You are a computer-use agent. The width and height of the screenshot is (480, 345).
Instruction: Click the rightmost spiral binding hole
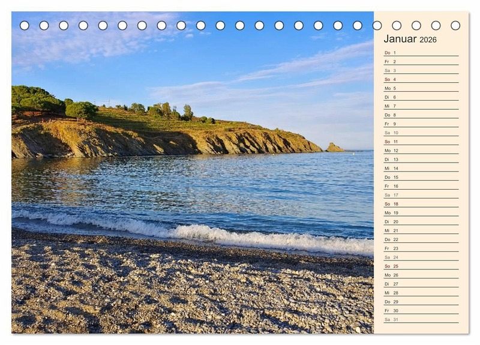455,25
